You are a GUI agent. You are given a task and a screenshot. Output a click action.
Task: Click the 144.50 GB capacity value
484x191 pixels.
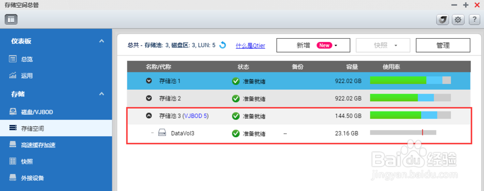coord(348,116)
